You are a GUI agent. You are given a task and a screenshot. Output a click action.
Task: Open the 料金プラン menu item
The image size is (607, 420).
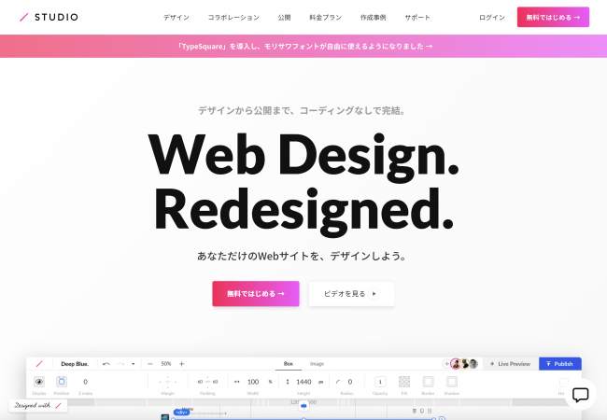coord(326,18)
